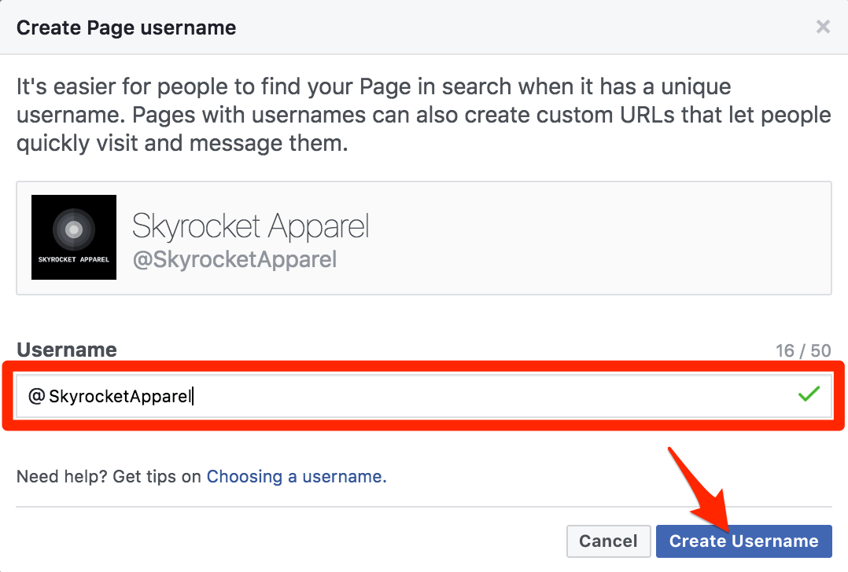This screenshot has width=848, height=572.
Task: Click the @SkyrocketApparel handle in the preview
Action: 234,259
